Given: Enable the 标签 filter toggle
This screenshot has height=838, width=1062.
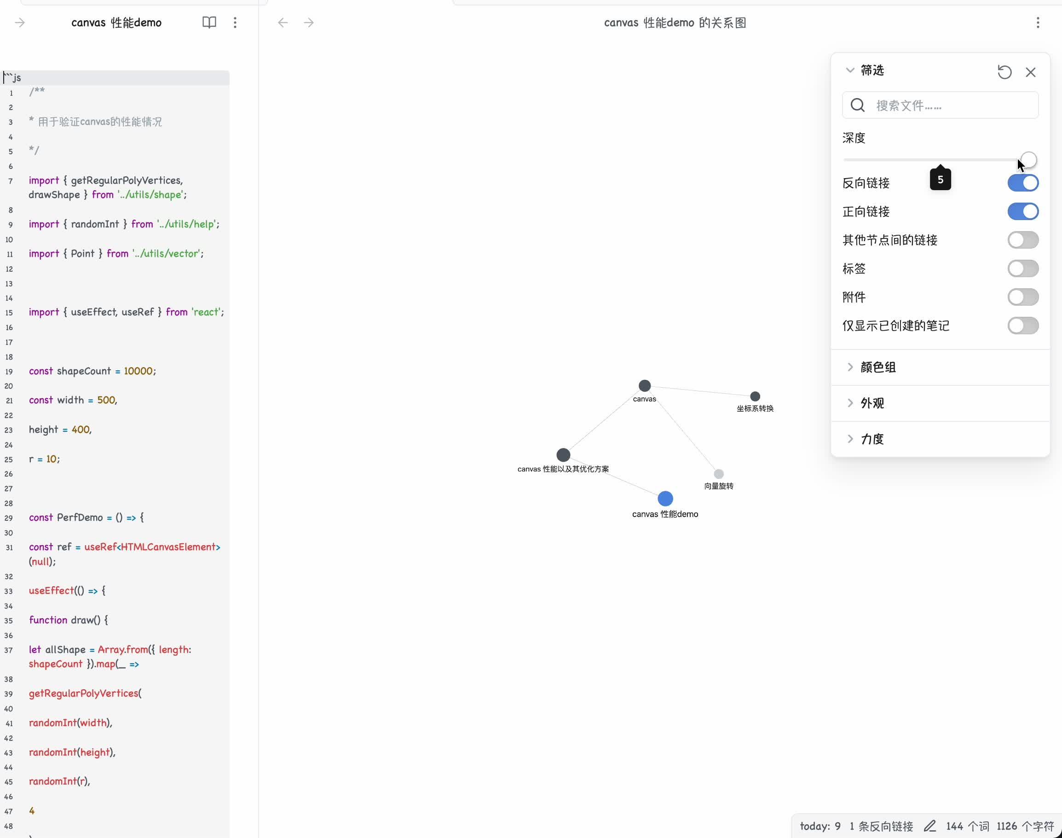Looking at the screenshot, I should [x=1023, y=268].
